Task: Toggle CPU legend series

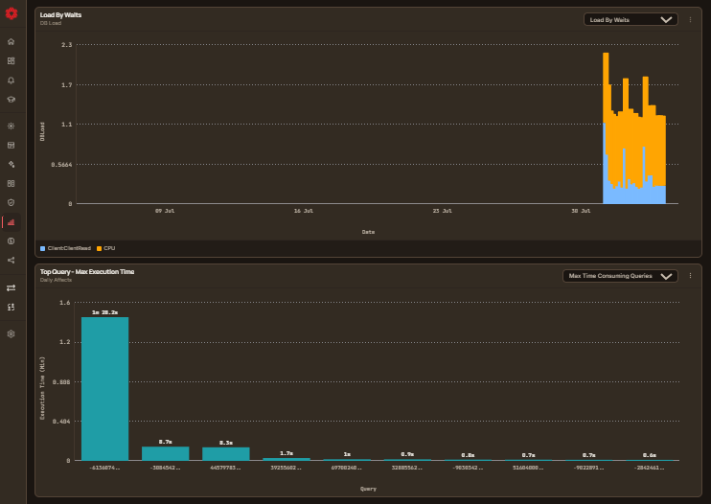Action: (106, 248)
